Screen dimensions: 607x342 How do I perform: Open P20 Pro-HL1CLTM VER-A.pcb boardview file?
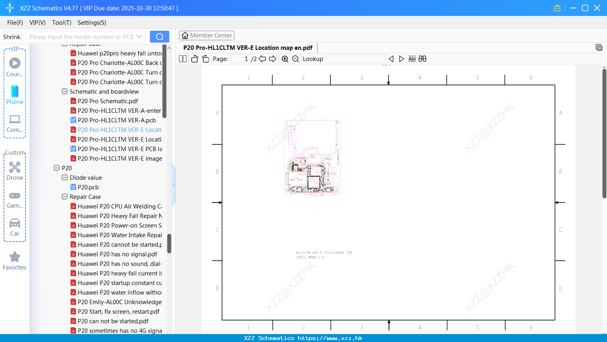click(x=117, y=120)
